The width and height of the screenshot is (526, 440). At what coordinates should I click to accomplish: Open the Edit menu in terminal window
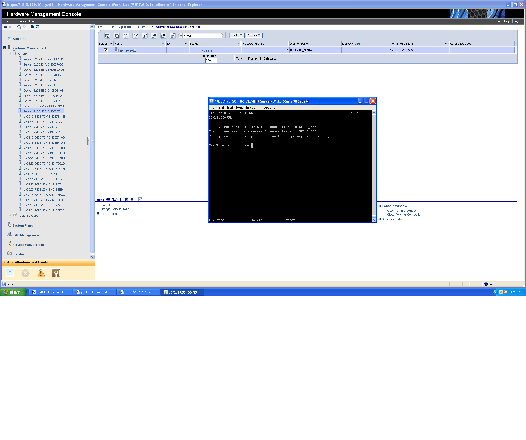230,108
